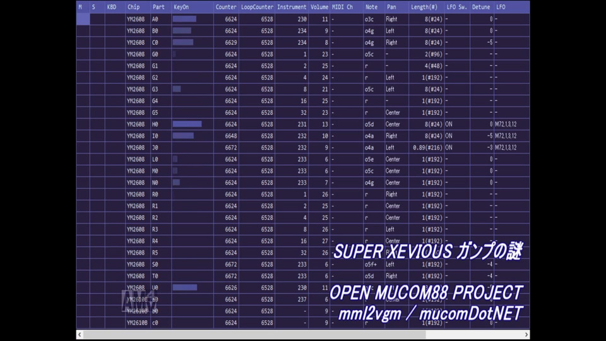
Task: Click Detune -3 in J0 row
Action: (490, 147)
